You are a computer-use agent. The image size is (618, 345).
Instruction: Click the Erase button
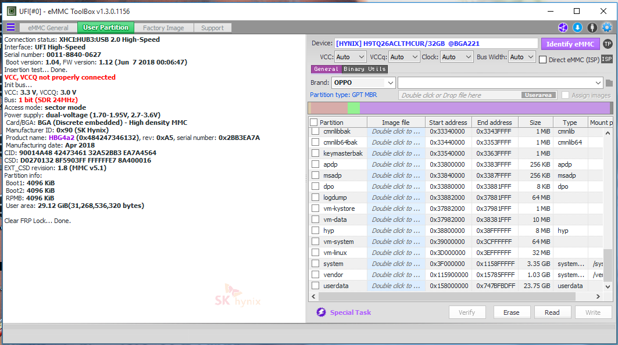pyautogui.click(x=511, y=312)
